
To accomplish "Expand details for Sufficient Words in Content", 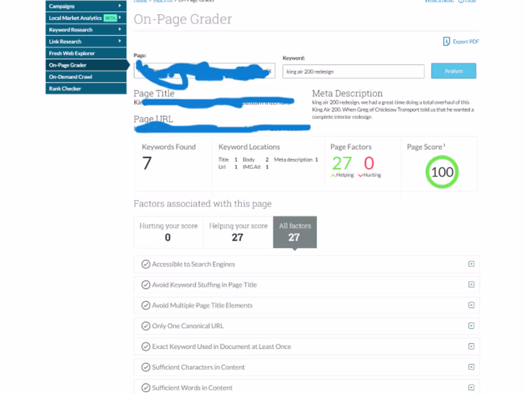I will (472, 387).
